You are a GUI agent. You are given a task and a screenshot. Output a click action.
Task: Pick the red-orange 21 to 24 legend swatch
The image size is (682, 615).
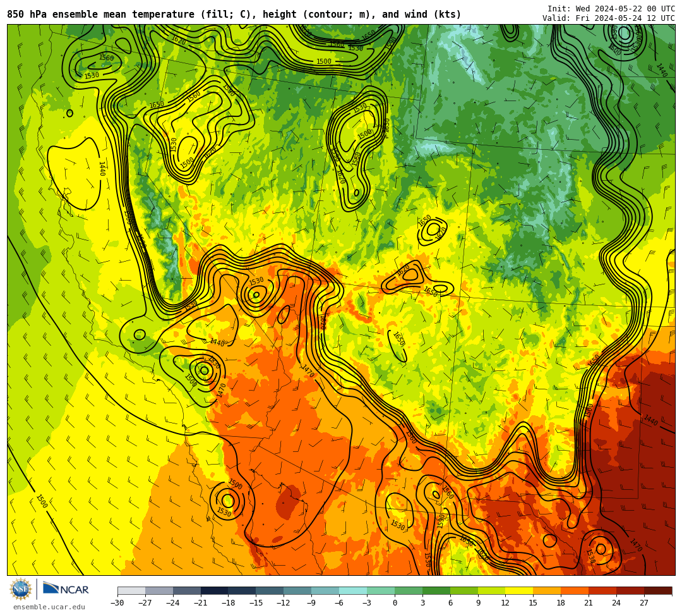(603, 590)
